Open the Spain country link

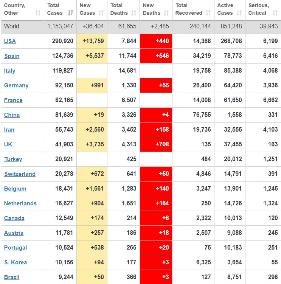(12, 56)
